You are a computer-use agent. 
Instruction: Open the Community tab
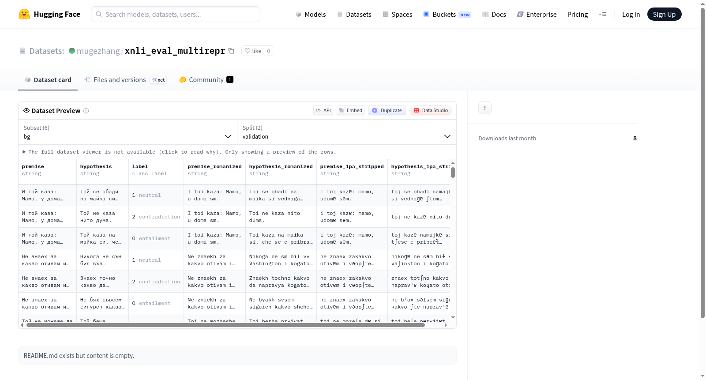pyautogui.click(x=206, y=80)
